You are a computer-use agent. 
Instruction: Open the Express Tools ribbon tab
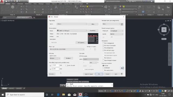68,4
